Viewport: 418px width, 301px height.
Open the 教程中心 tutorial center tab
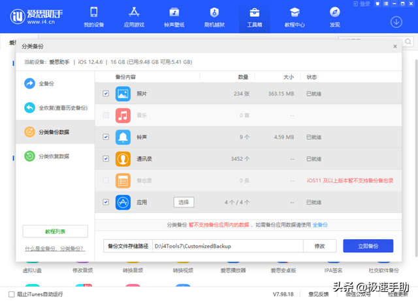pos(295,17)
